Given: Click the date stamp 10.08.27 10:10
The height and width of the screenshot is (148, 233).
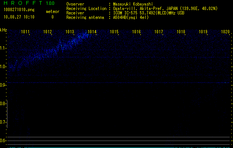Looking at the screenshot, I should (19, 17).
